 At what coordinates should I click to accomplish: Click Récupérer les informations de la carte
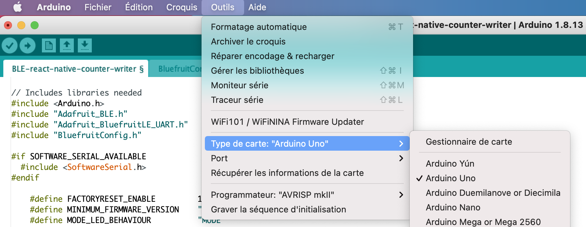click(287, 173)
